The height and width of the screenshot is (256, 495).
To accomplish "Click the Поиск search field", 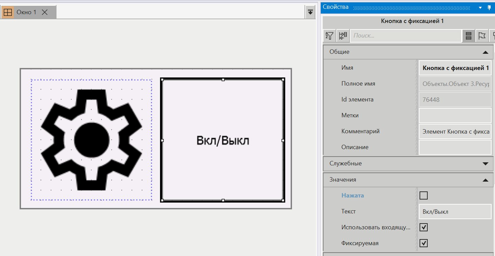I will 405,36.
